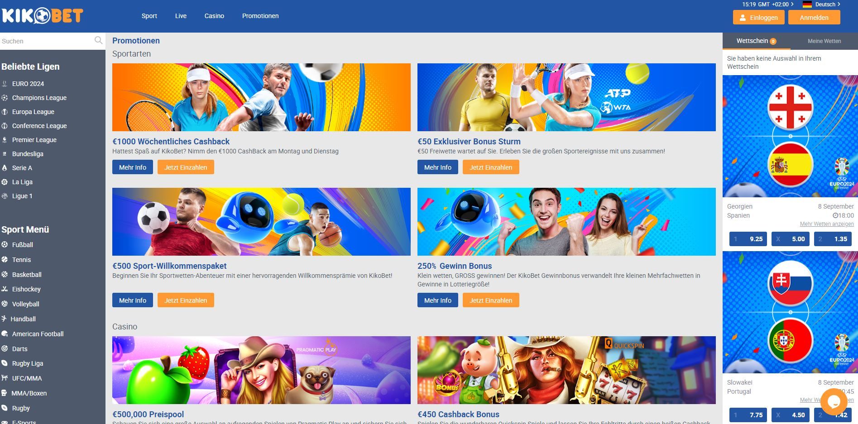Click the search magnifier icon
This screenshot has width=858, height=424.
pyautogui.click(x=98, y=41)
